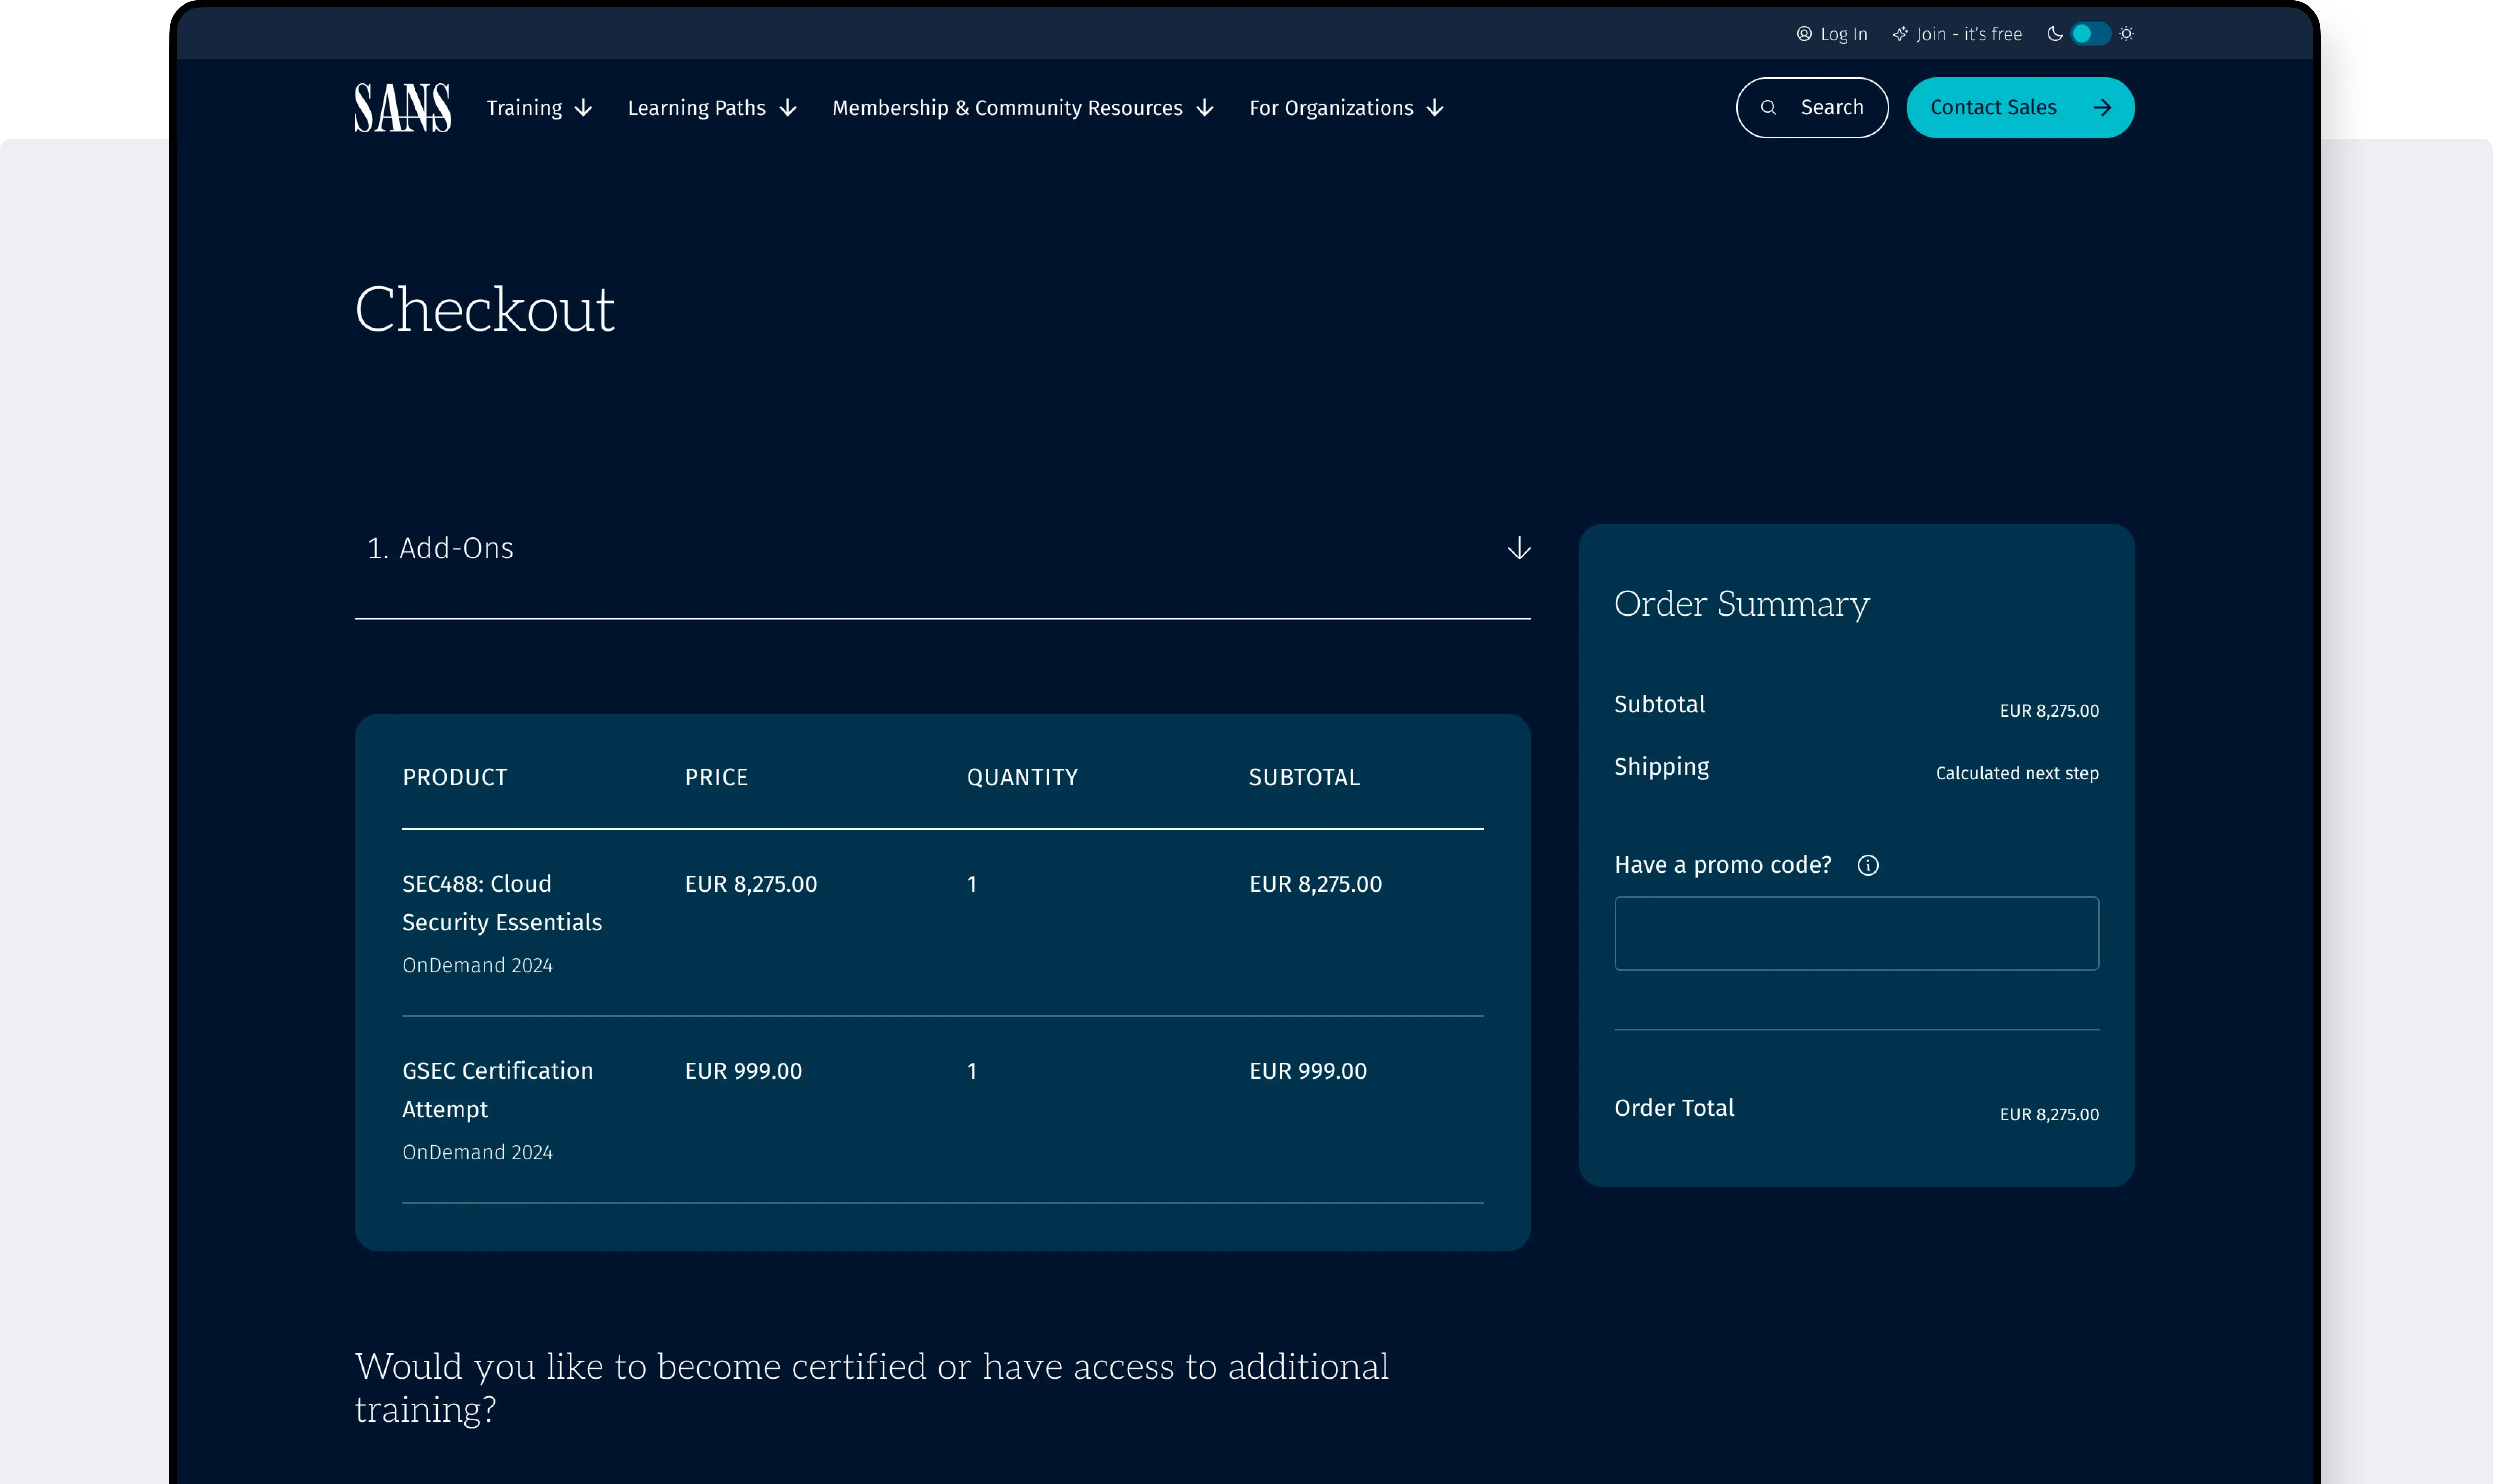Expand the For Organizations menu
This screenshot has height=1484, width=2493.
coord(1346,108)
